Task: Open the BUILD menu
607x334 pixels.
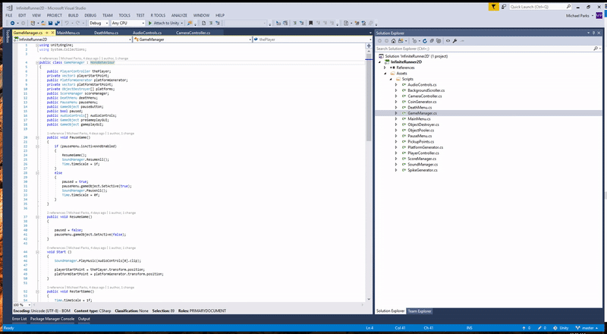Action: [72, 14]
